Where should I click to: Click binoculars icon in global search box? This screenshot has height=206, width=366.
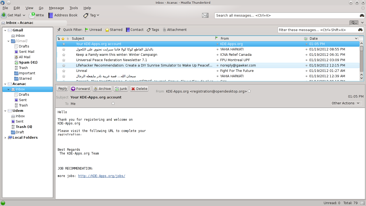(x=362, y=16)
